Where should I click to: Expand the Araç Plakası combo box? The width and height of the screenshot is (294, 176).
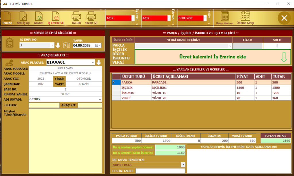click(92, 62)
